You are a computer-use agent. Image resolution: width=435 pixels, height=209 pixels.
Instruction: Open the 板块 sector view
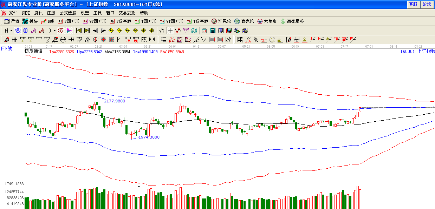point(30,21)
